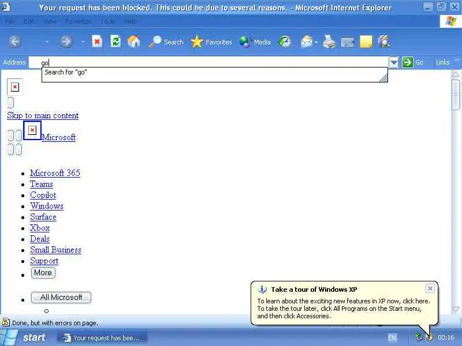The image size is (462, 346).
Task: Open the Help menu
Action: pos(130,21)
